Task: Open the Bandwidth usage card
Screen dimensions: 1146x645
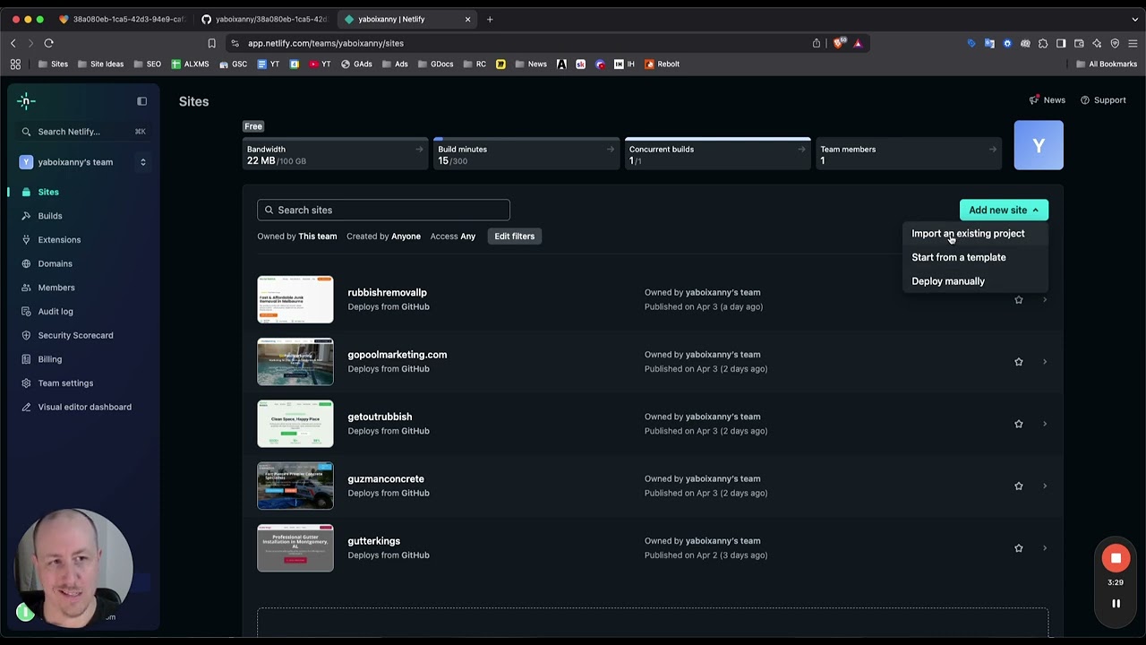Action: pos(336,154)
